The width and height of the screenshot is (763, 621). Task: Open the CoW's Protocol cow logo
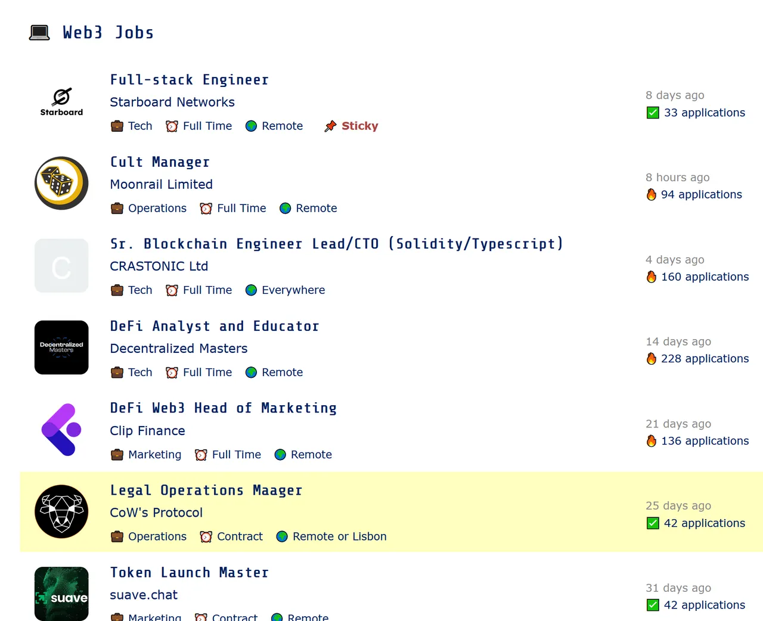[61, 512]
